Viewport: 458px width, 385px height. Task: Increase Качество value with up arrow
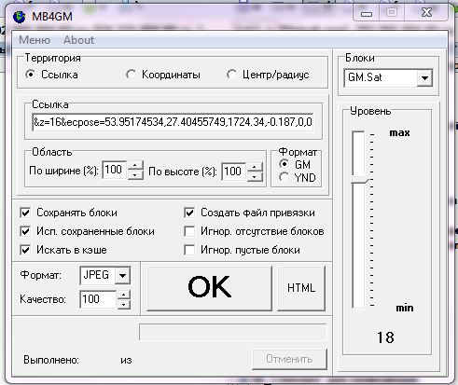[124, 295]
